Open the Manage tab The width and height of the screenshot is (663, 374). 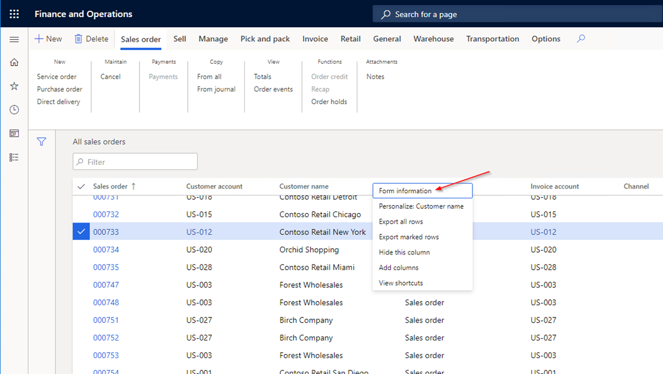pyautogui.click(x=213, y=38)
